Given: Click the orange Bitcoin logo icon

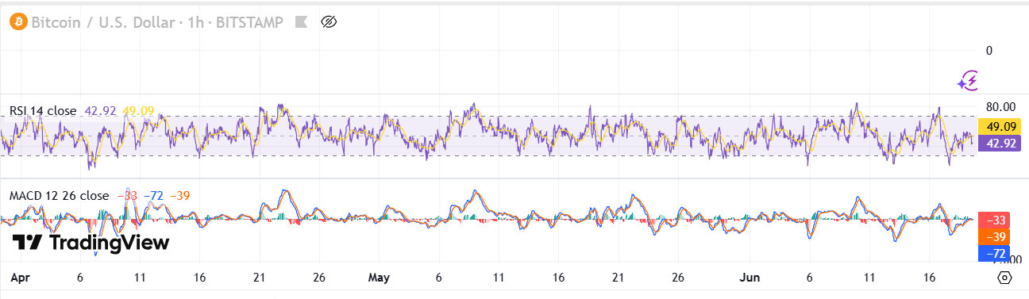Looking at the screenshot, I should click(x=18, y=22).
